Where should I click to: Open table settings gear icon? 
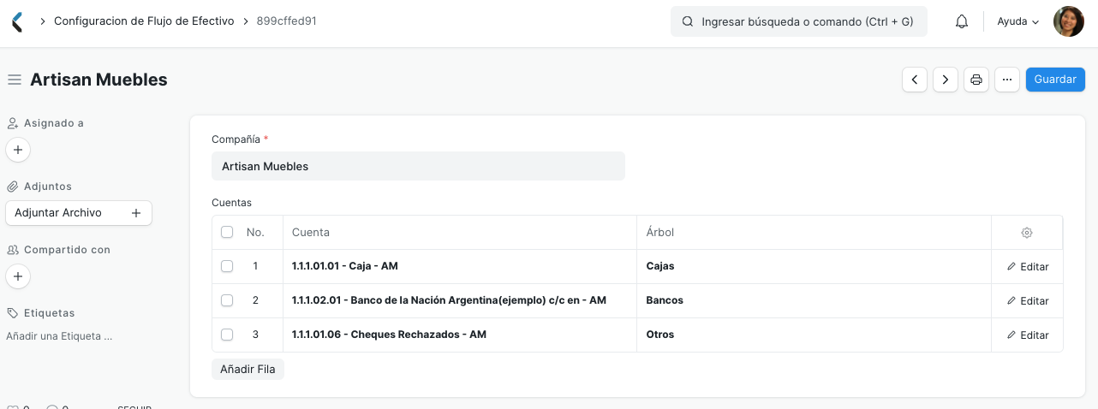1027,233
